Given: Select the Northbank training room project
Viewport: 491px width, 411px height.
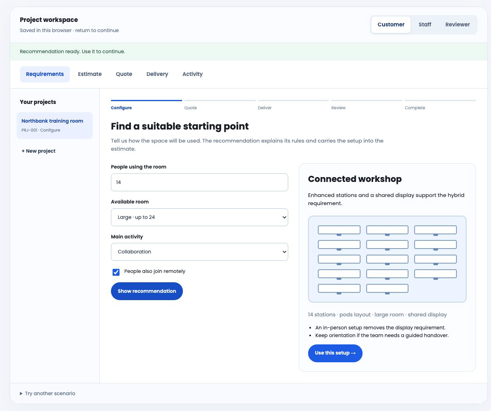Looking at the screenshot, I should point(54,125).
